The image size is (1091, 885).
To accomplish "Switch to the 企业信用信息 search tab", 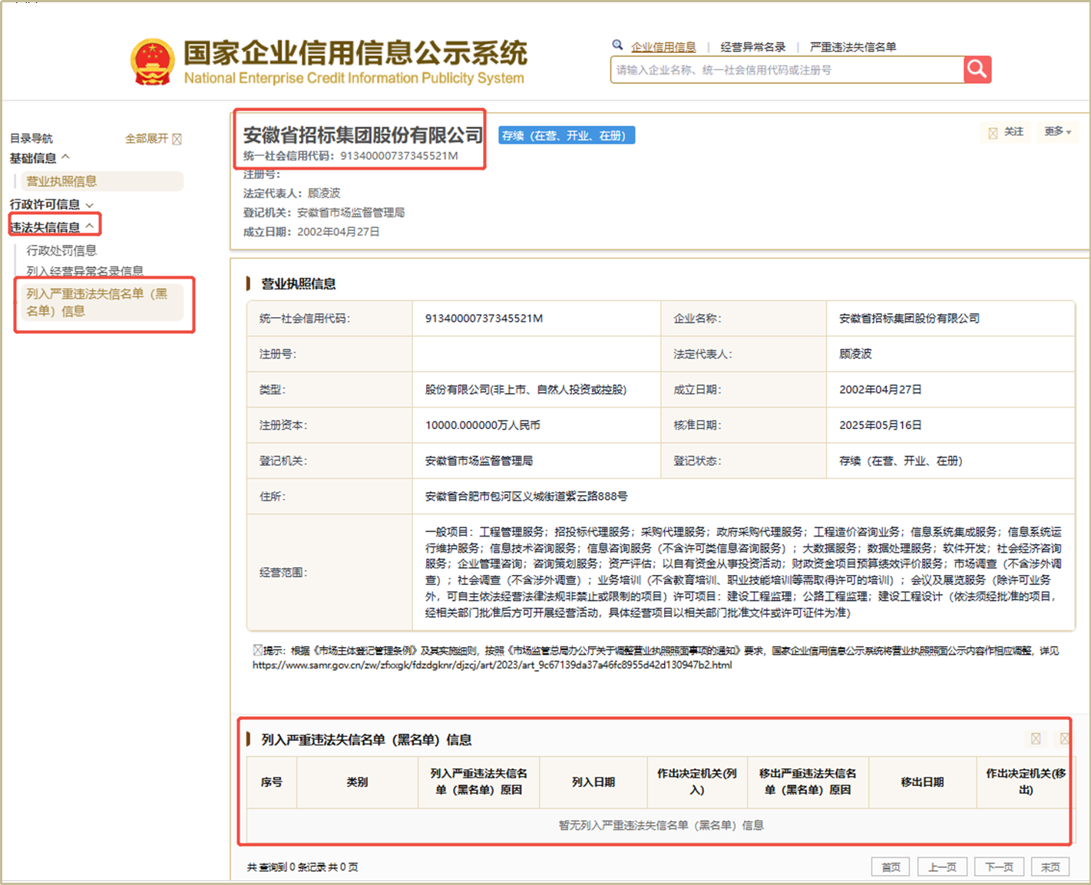I will point(663,47).
